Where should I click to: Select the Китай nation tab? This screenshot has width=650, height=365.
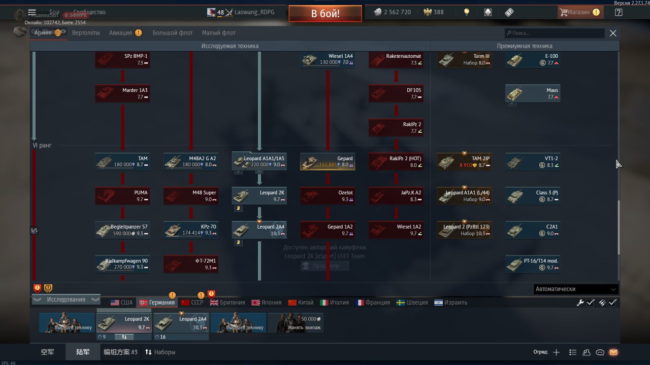[301, 303]
